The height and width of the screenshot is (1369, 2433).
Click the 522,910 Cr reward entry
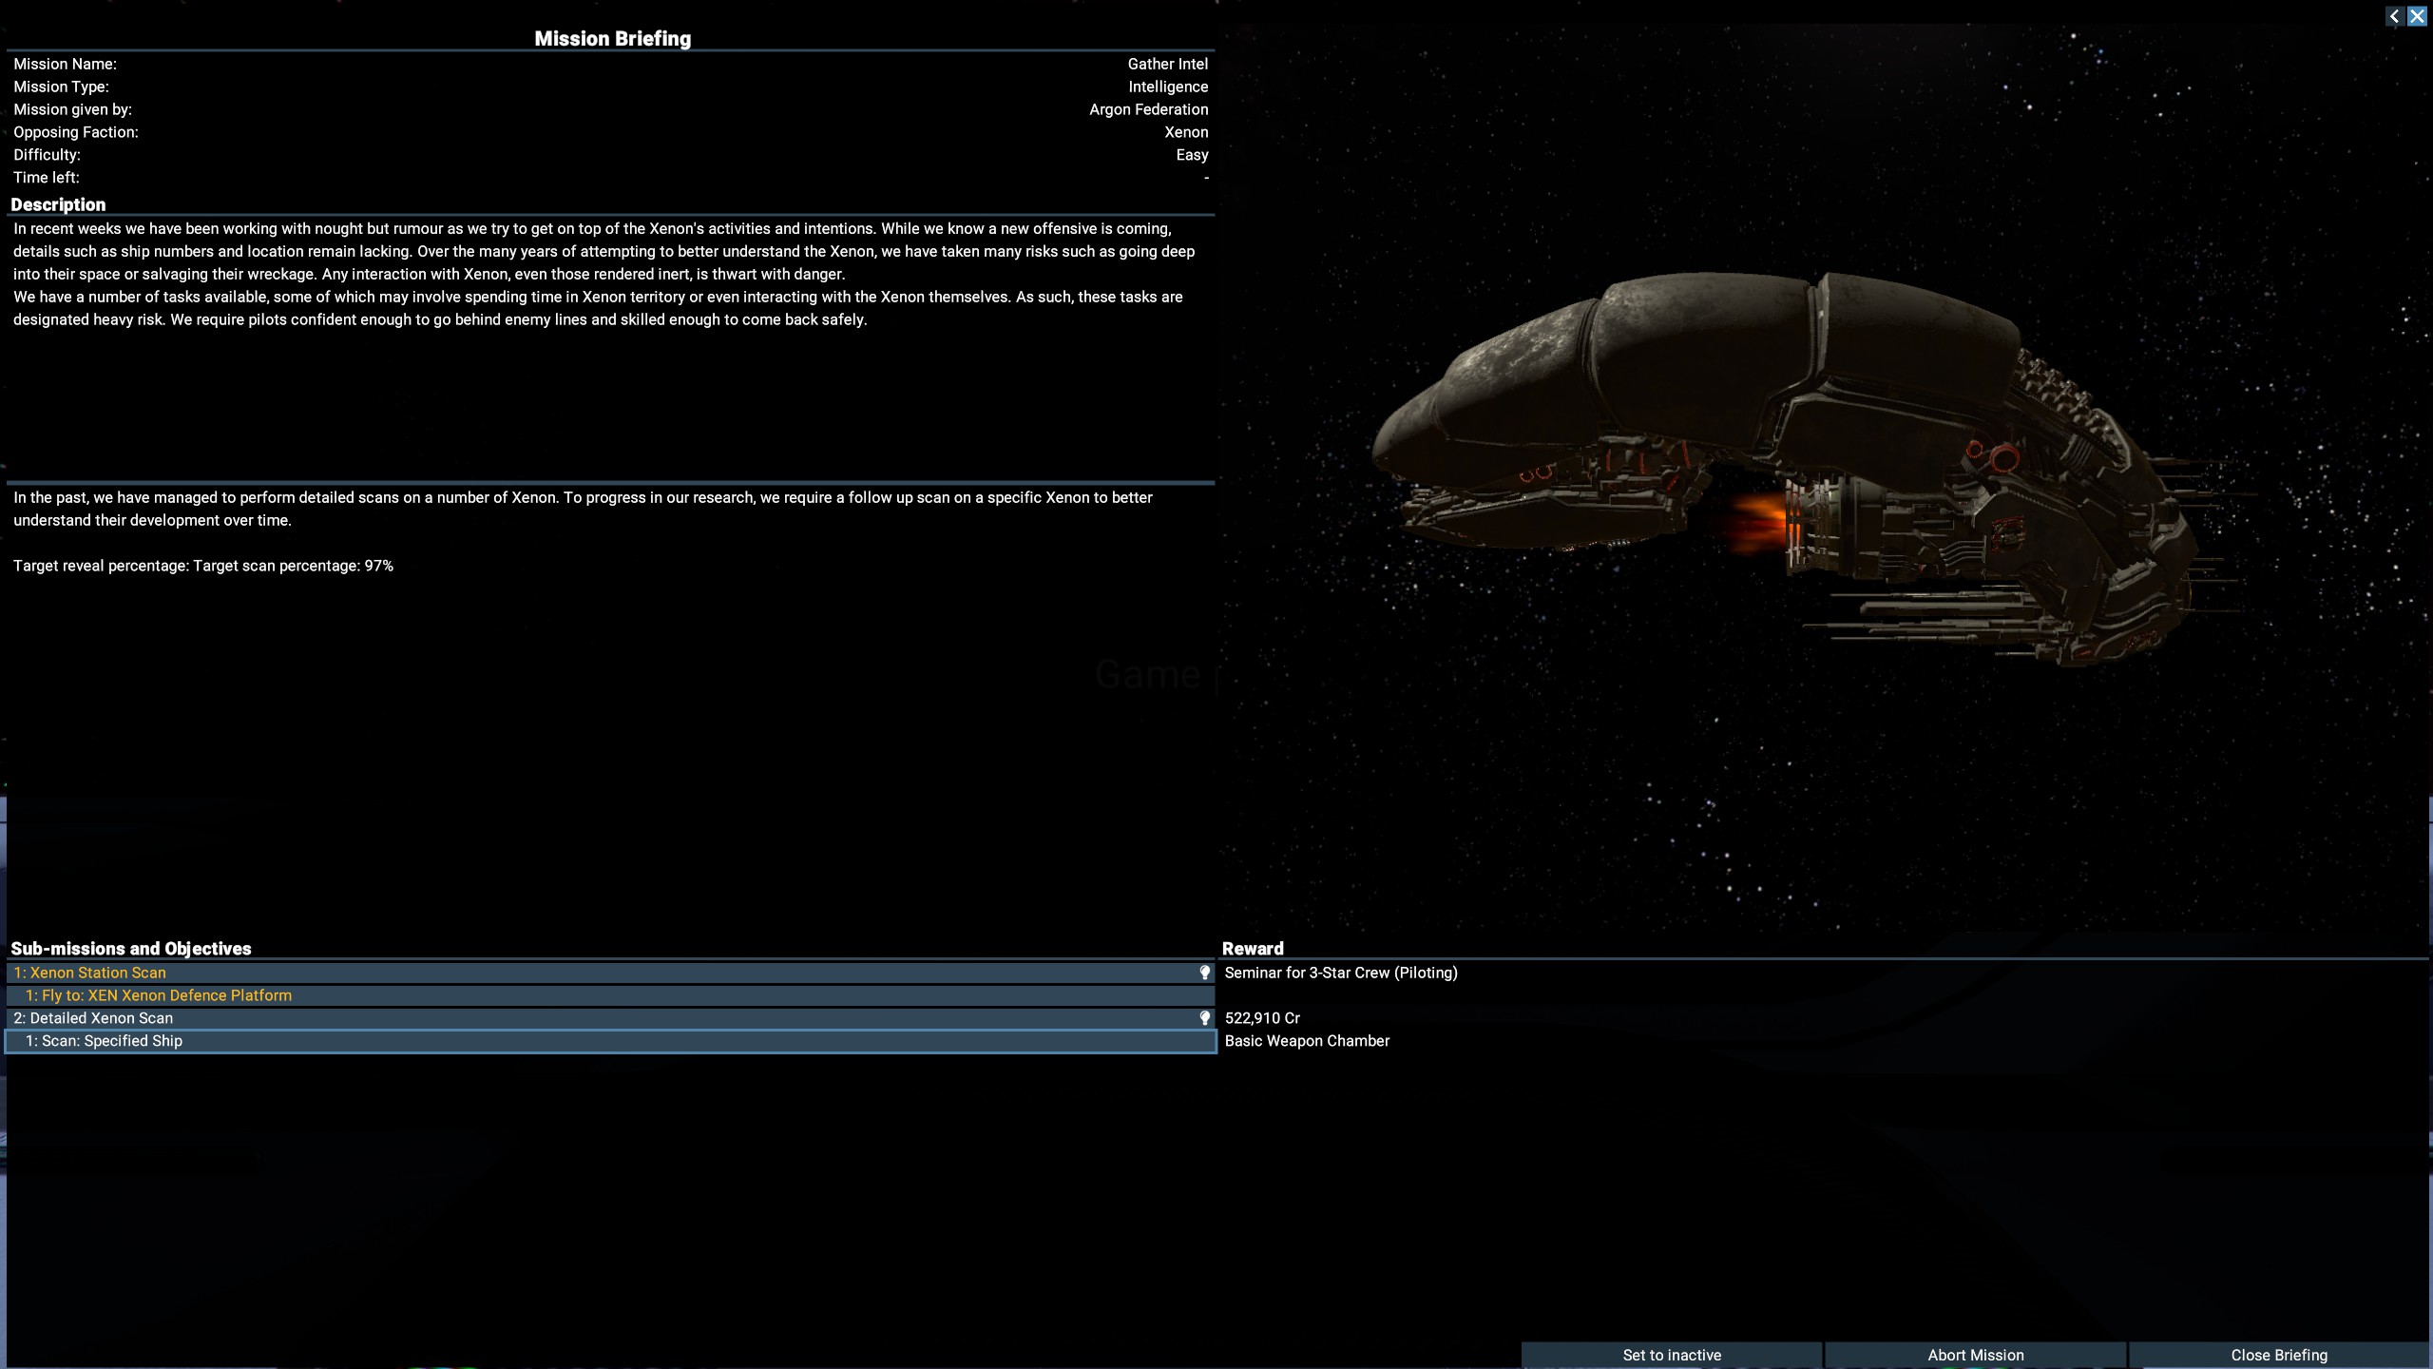pyautogui.click(x=1262, y=1018)
